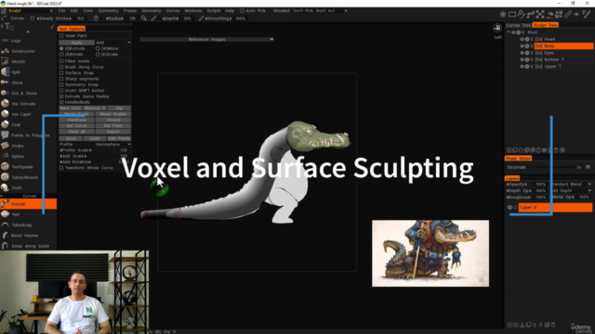
Task: Open the Profile Hemisphere dropdown
Action: point(113,145)
